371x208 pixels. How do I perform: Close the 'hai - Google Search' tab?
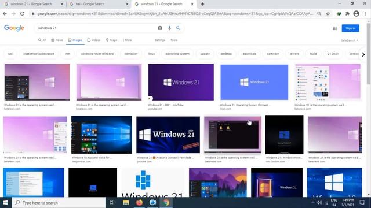tap(127, 4)
